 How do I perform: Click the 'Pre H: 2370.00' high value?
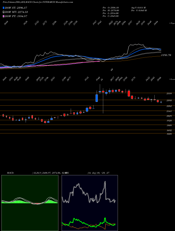(111, 10)
